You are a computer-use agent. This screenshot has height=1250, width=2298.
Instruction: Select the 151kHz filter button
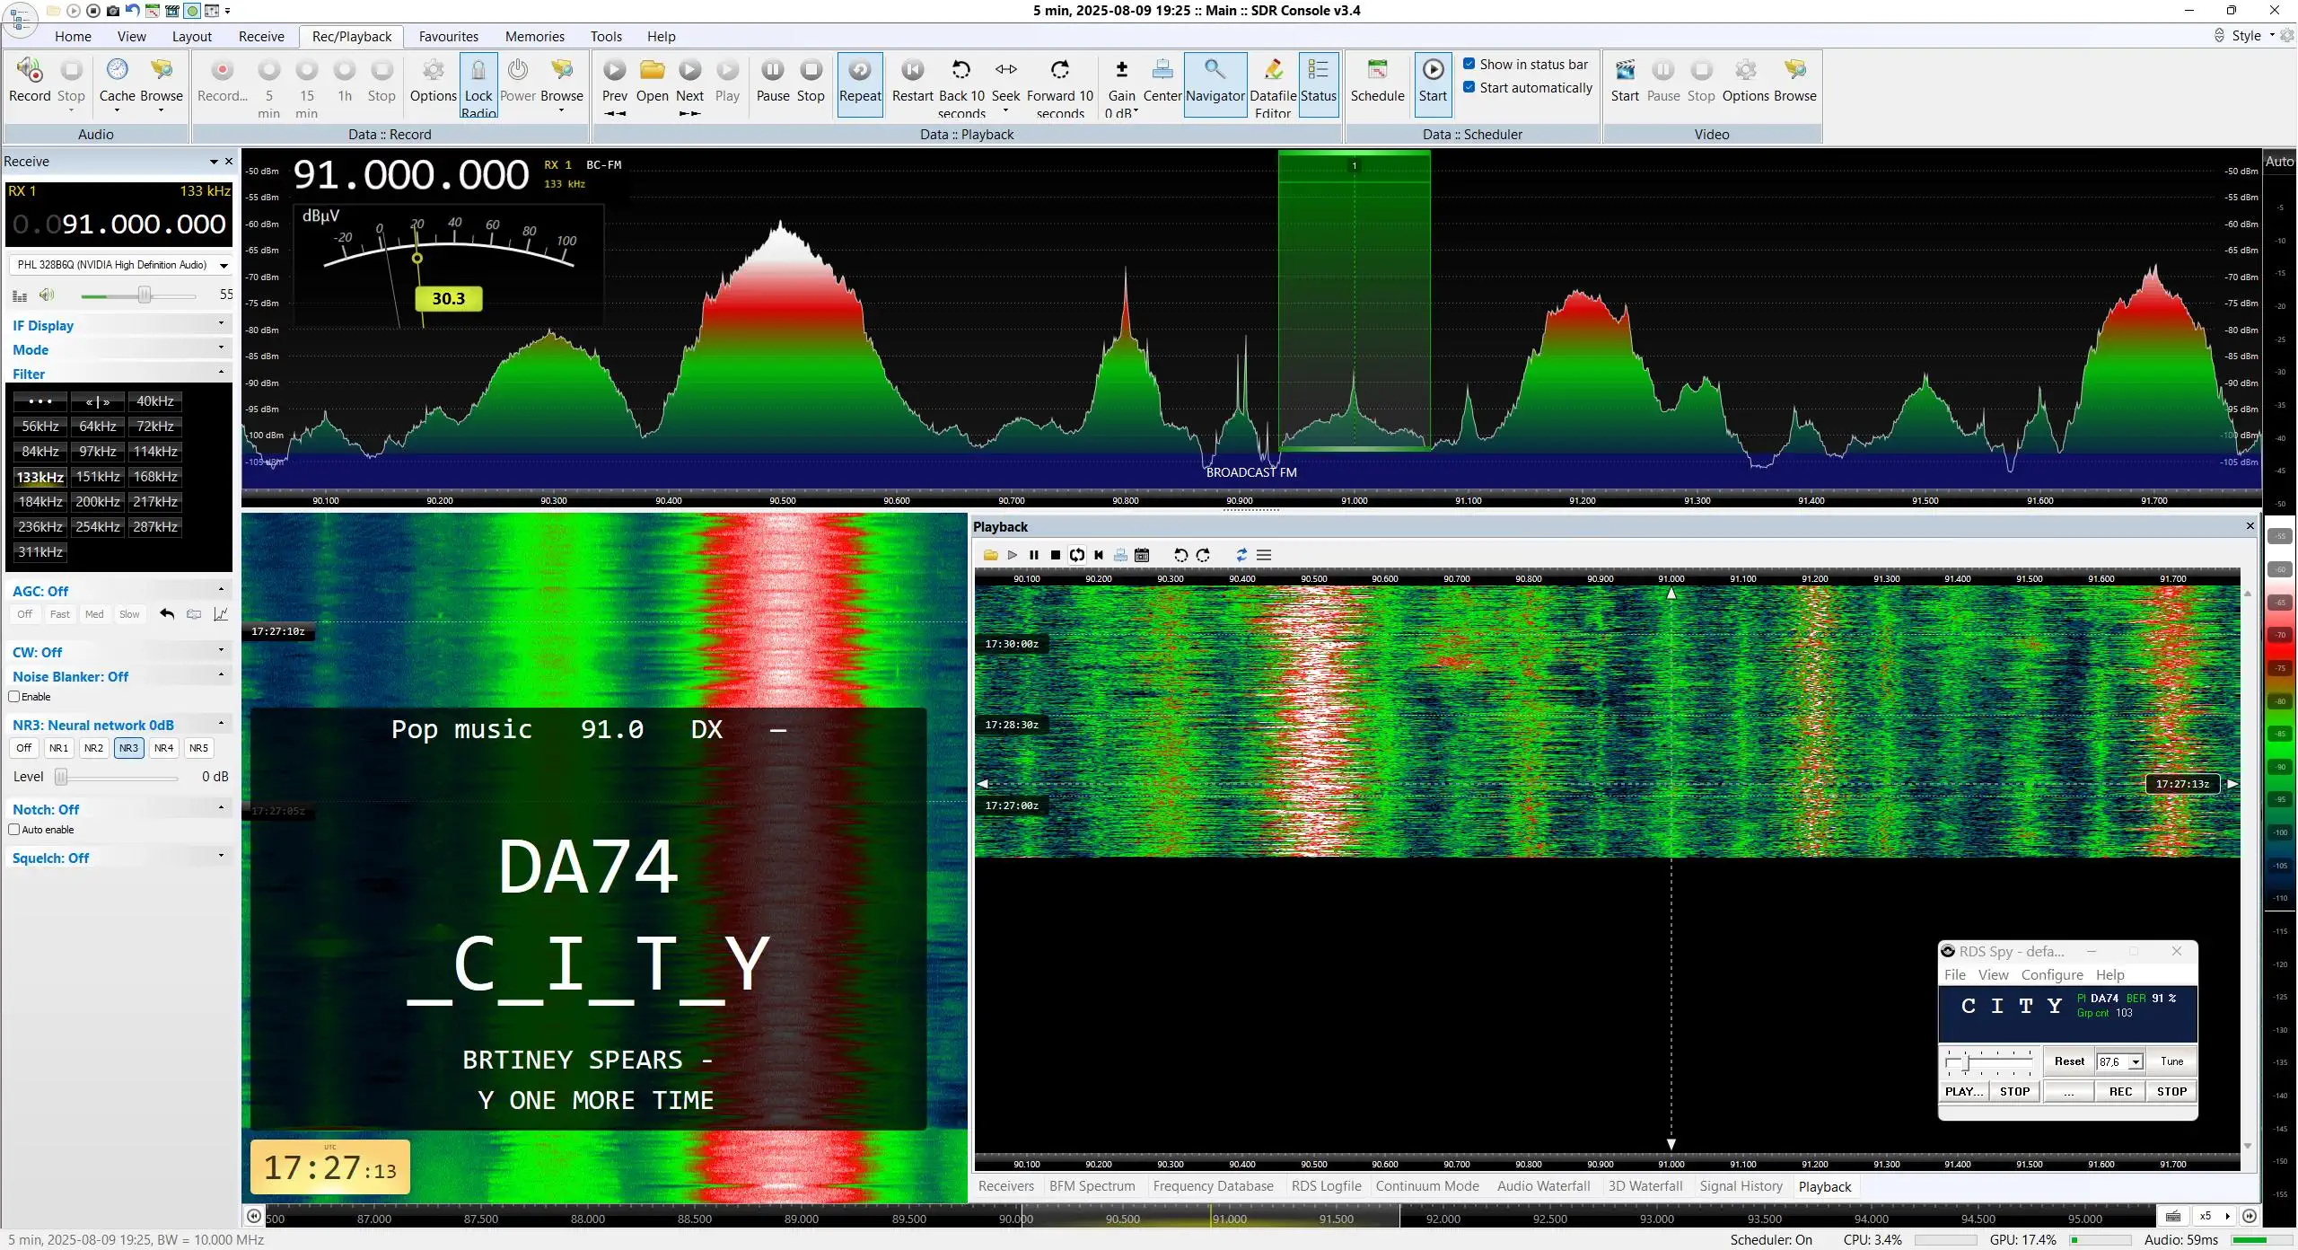[98, 477]
